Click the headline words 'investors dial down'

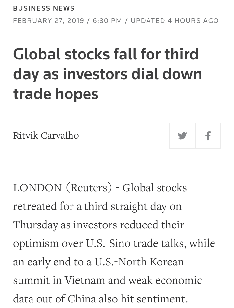click(x=132, y=74)
